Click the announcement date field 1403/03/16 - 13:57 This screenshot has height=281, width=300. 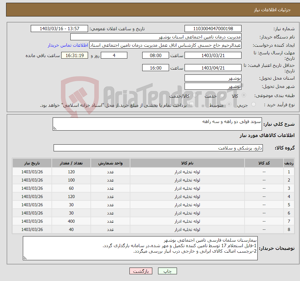tap(59, 29)
